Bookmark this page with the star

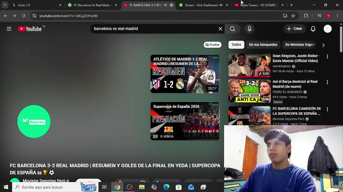tap(293, 16)
